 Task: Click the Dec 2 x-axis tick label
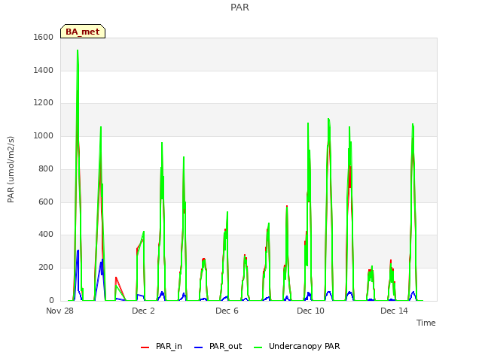tap(143, 311)
